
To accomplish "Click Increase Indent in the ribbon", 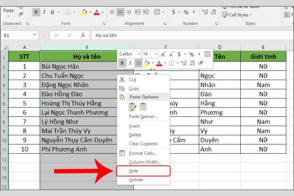I will (146, 12).
